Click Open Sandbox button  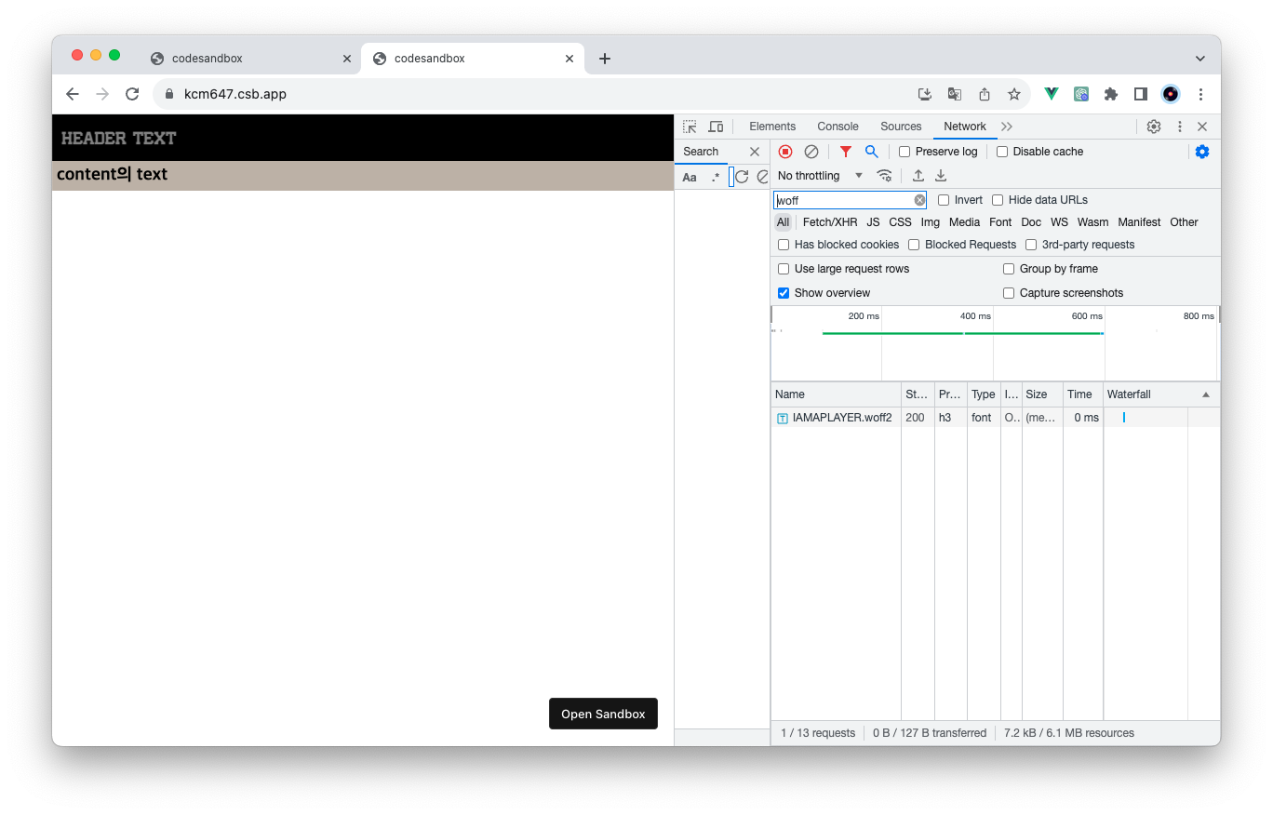tap(603, 714)
